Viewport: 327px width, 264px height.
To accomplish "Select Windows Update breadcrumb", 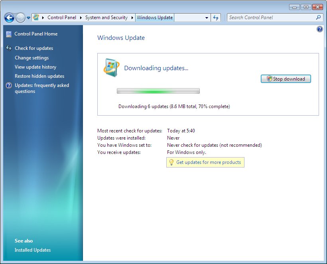I will click(155, 18).
